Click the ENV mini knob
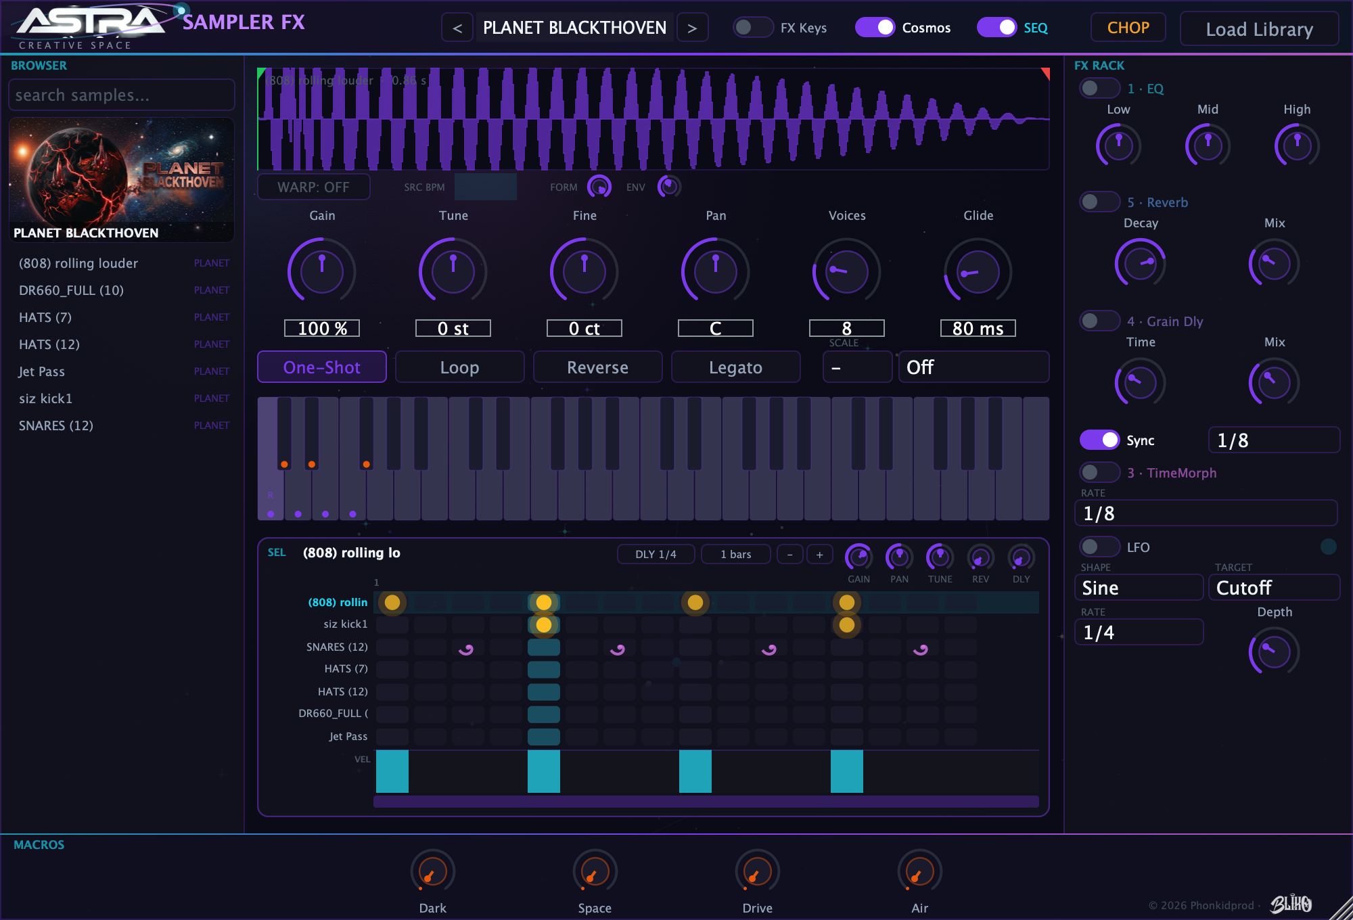 [669, 187]
